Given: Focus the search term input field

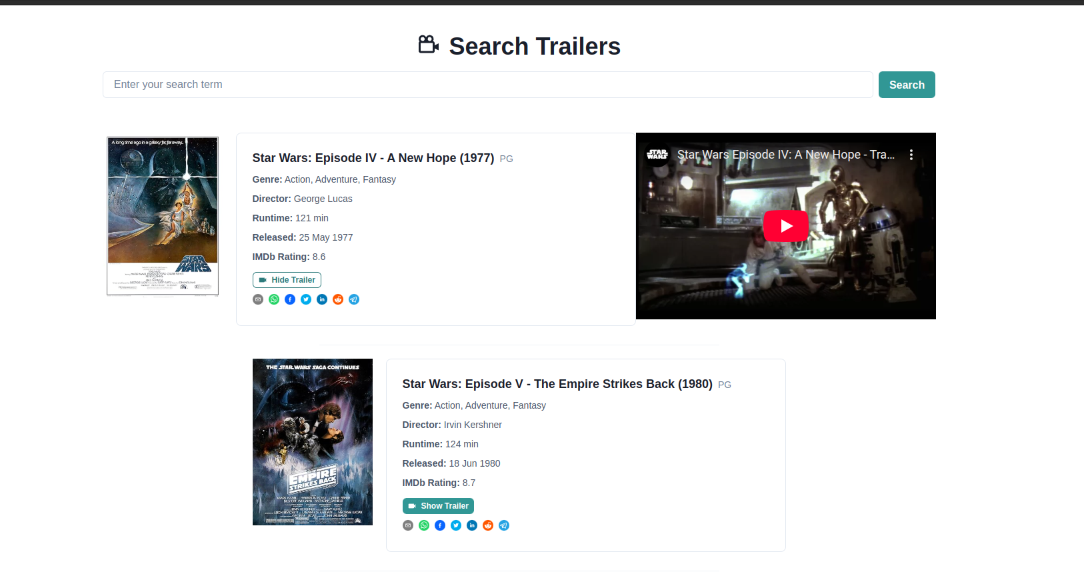Looking at the screenshot, I should [487, 85].
